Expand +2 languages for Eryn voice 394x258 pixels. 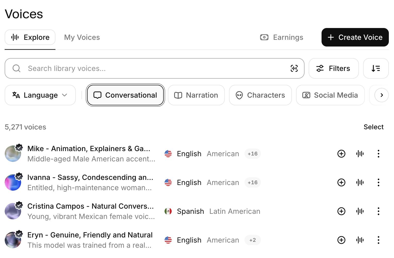[253, 240]
